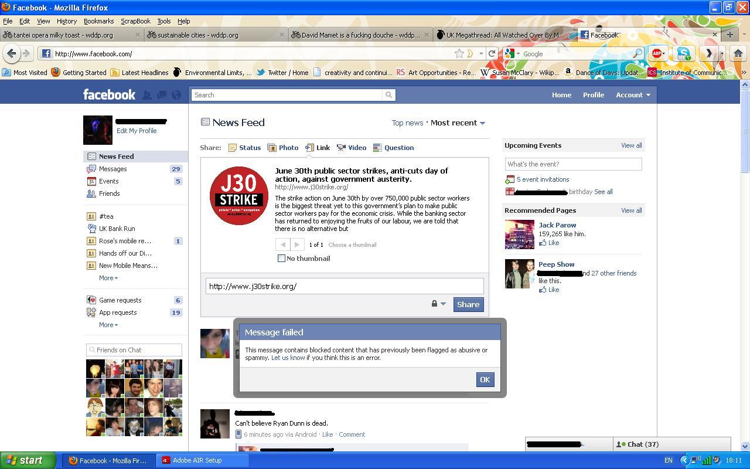The width and height of the screenshot is (750, 469).
Task: Click Firefox forward arrow button
Action: click(26, 53)
